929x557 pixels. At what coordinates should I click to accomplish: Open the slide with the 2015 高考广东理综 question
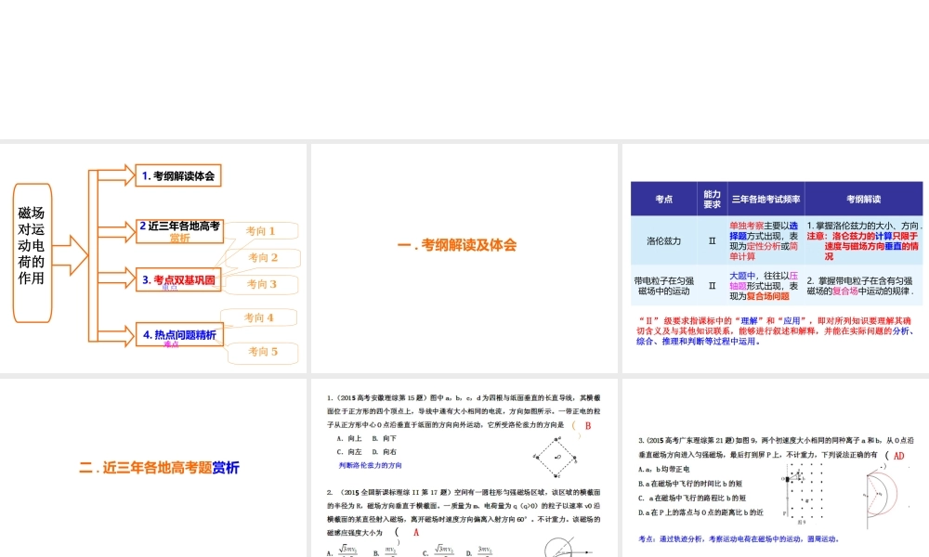pyautogui.click(x=776, y=468)
